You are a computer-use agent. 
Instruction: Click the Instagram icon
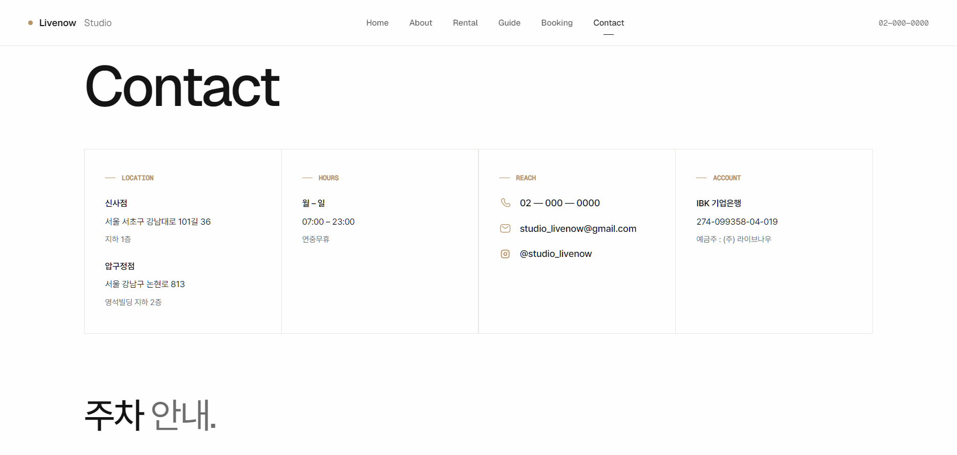505,254
